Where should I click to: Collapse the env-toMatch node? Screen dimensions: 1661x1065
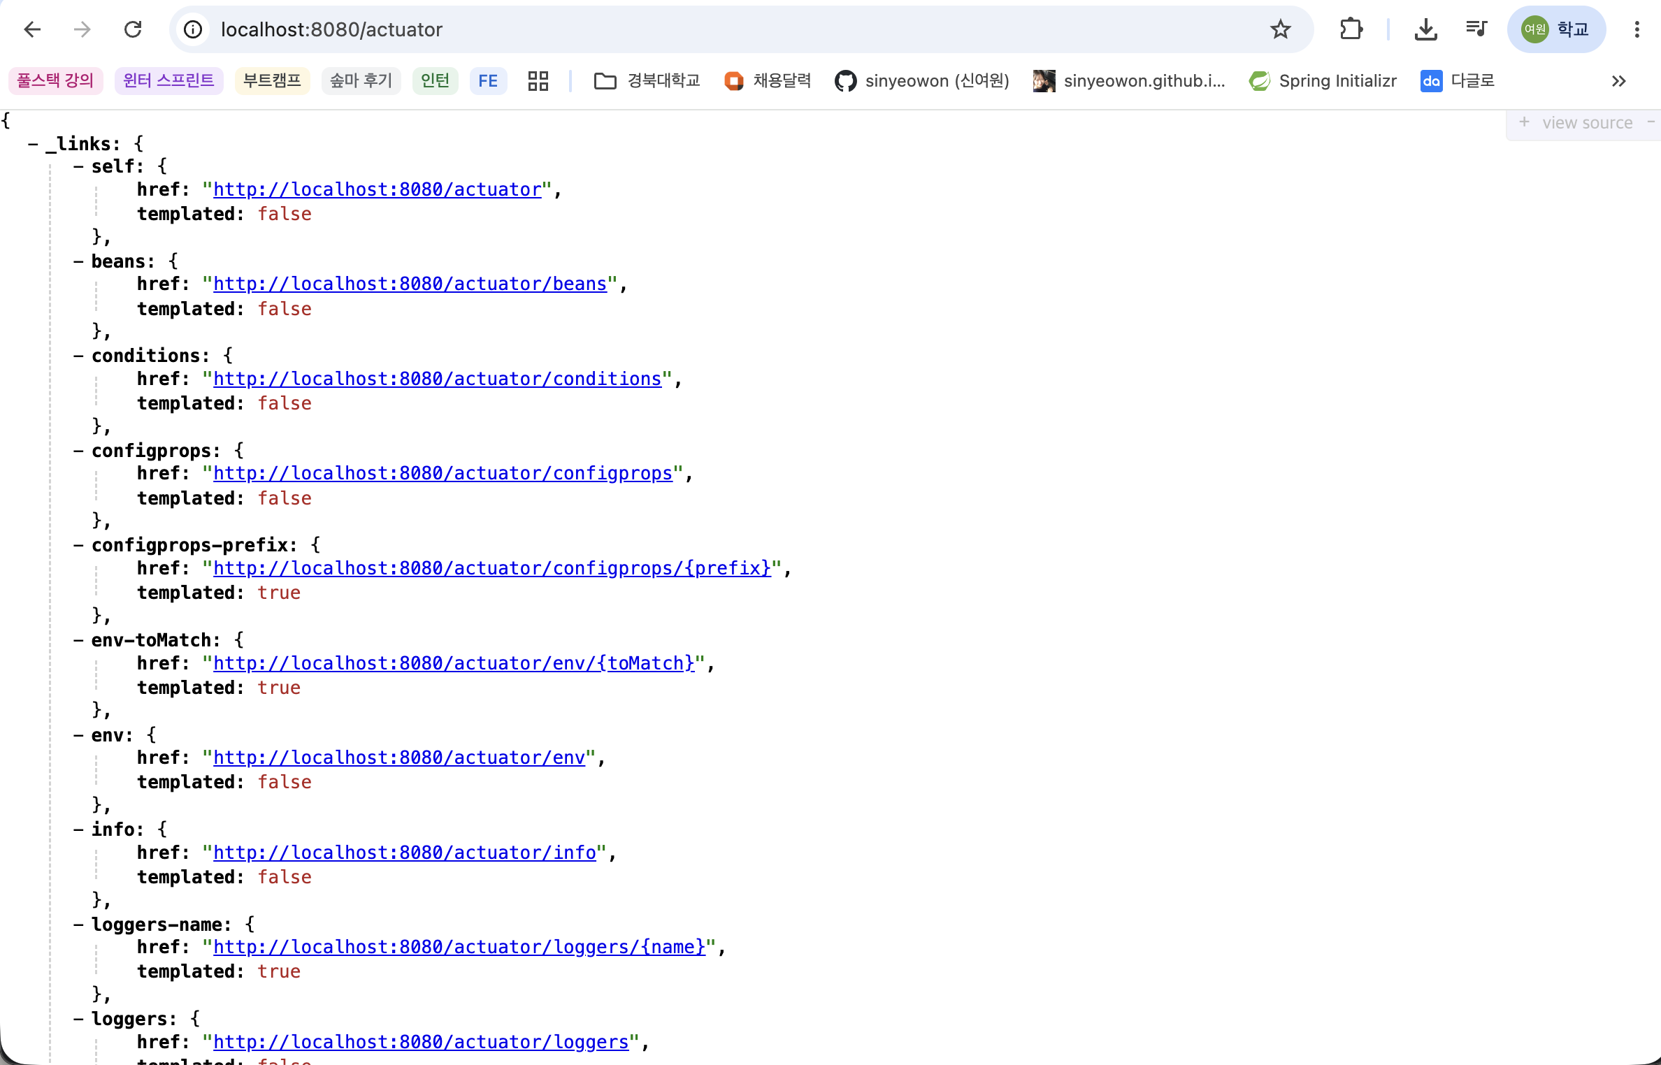point(78,640)
